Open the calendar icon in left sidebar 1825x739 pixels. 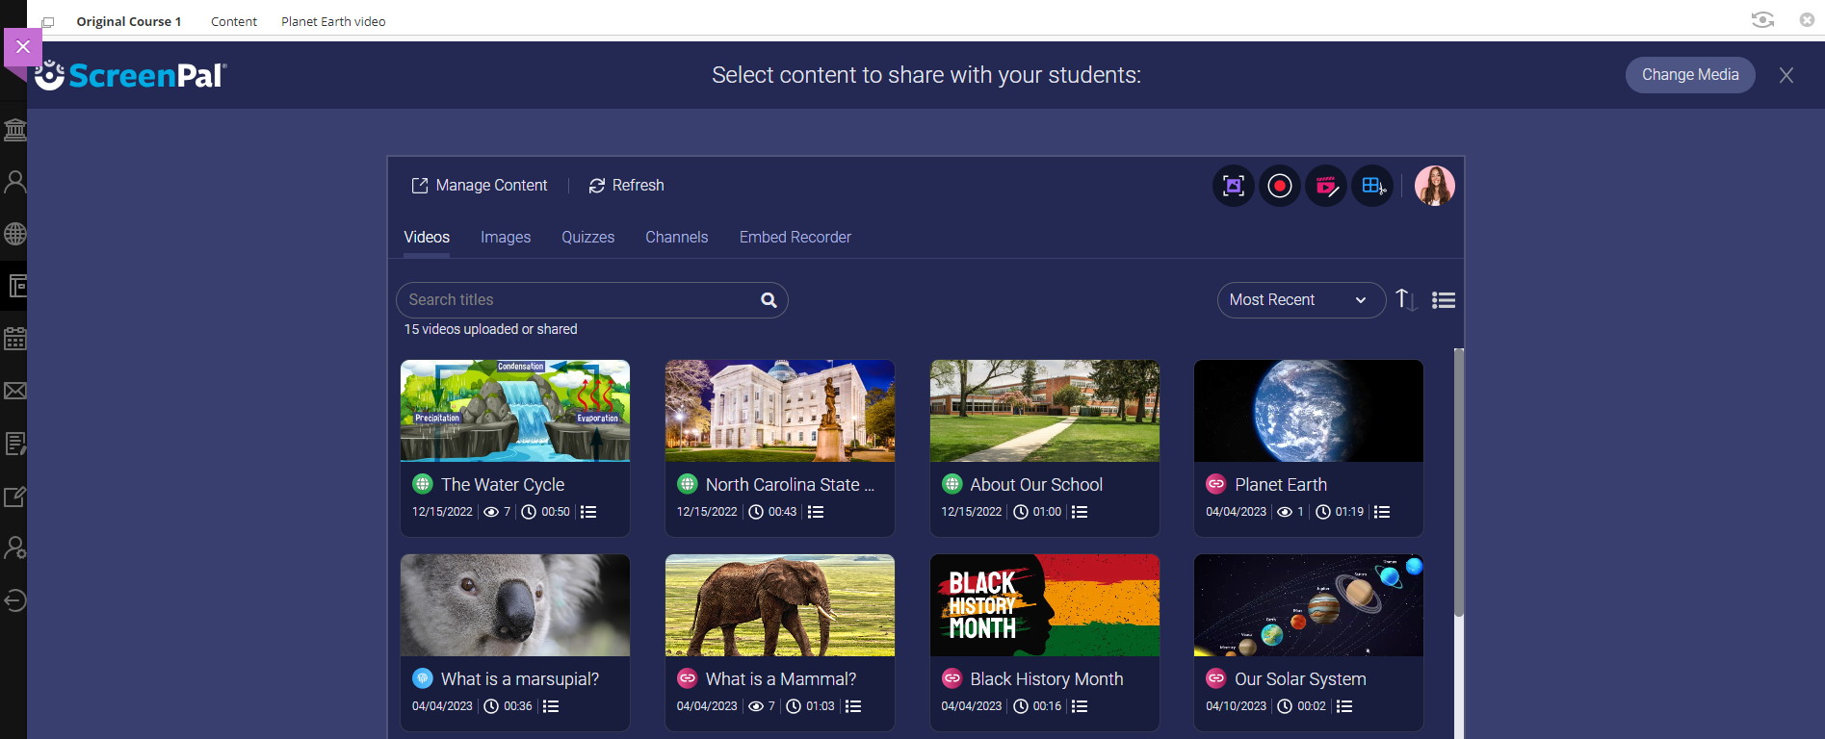[15, 339]
